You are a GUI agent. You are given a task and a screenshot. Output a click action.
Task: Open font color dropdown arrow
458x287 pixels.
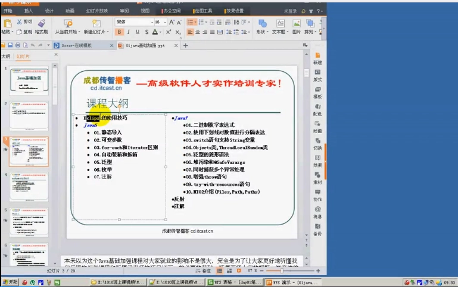pos(160,32)
